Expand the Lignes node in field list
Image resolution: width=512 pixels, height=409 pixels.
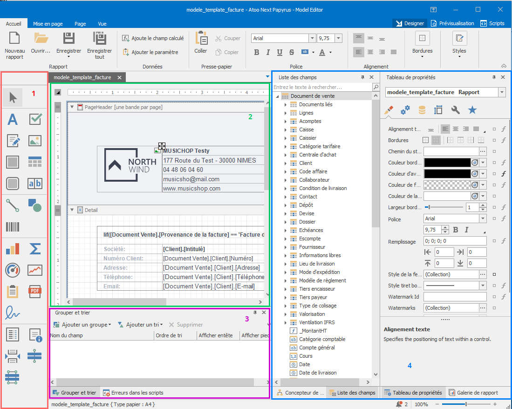click(x=286, y=113)
